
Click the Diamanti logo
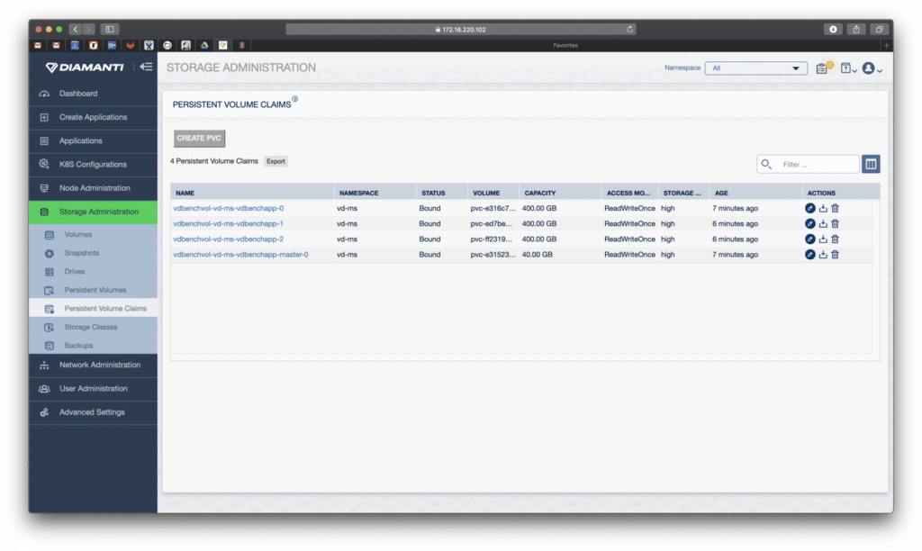point(85,67)
